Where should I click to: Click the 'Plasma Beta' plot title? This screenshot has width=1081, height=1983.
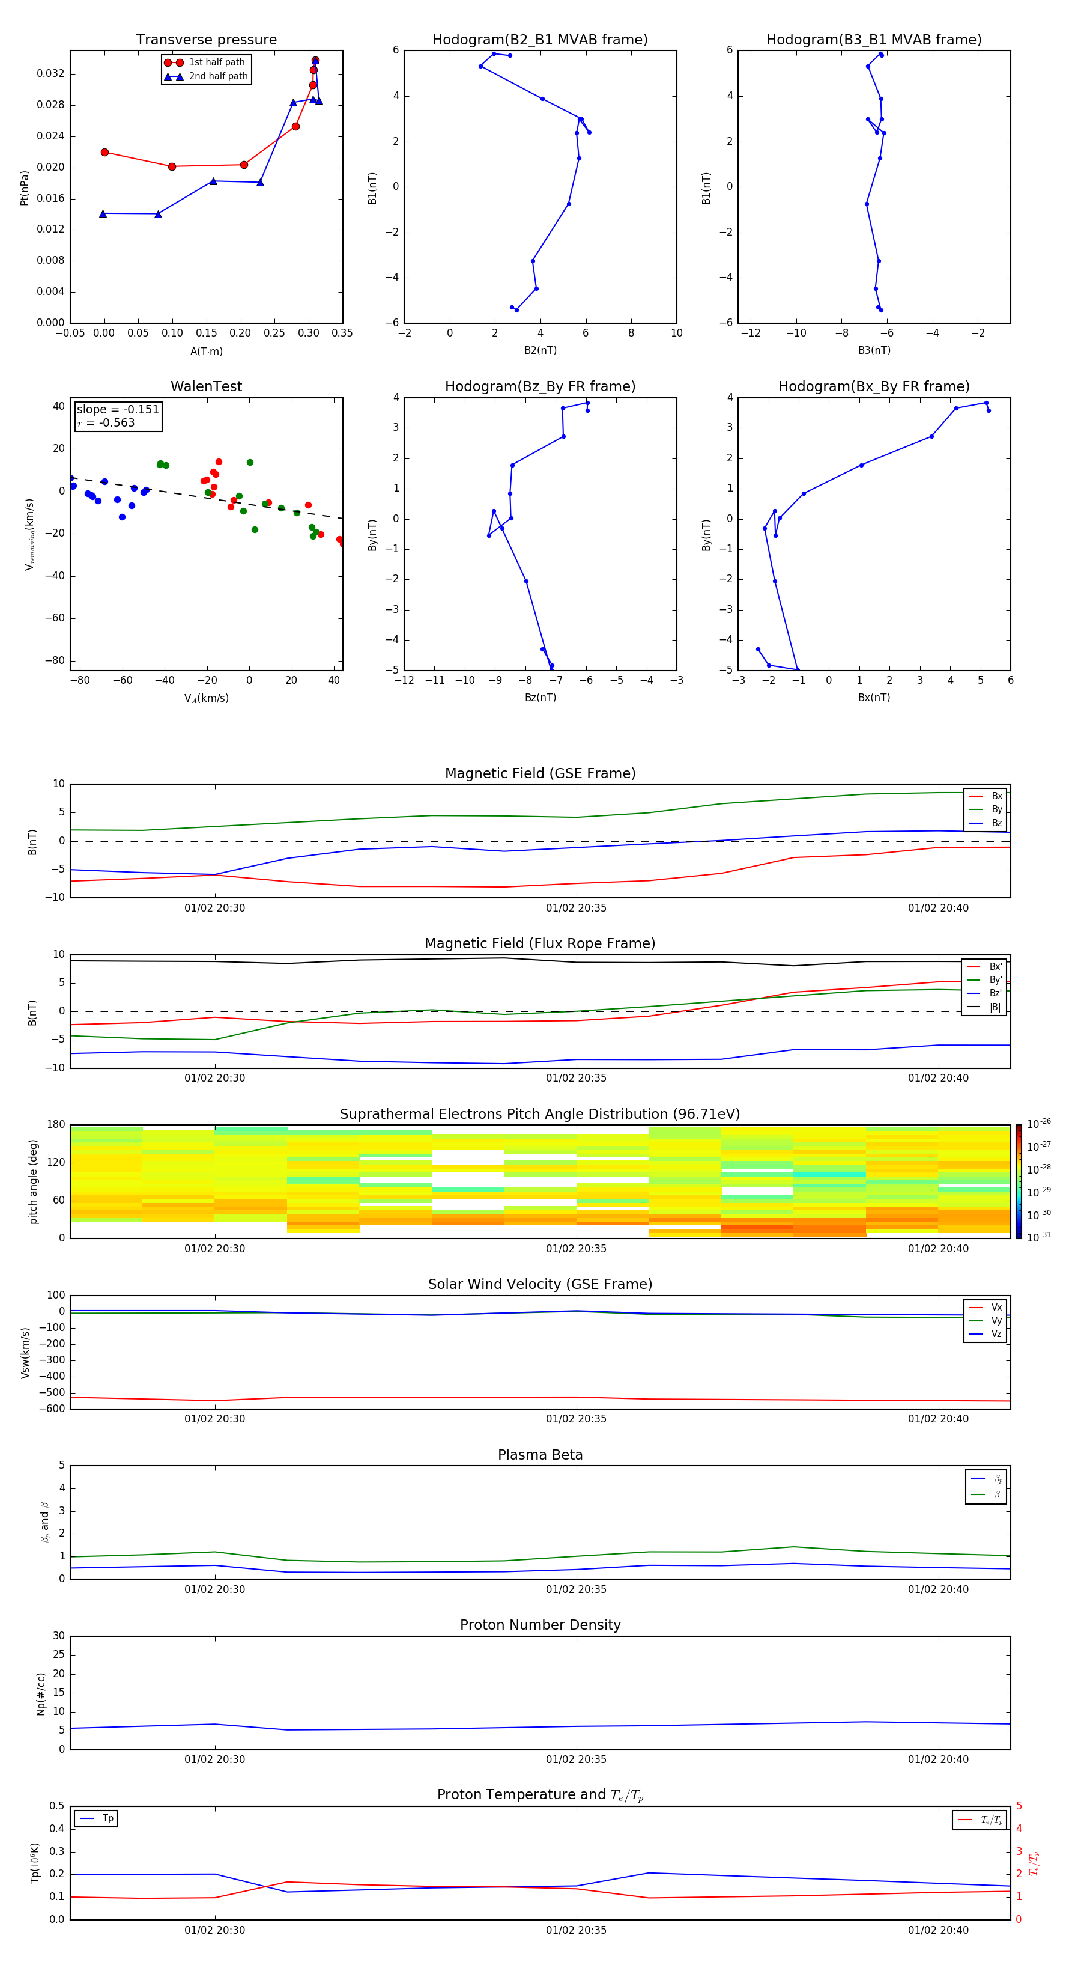[x=540, y=1455]
